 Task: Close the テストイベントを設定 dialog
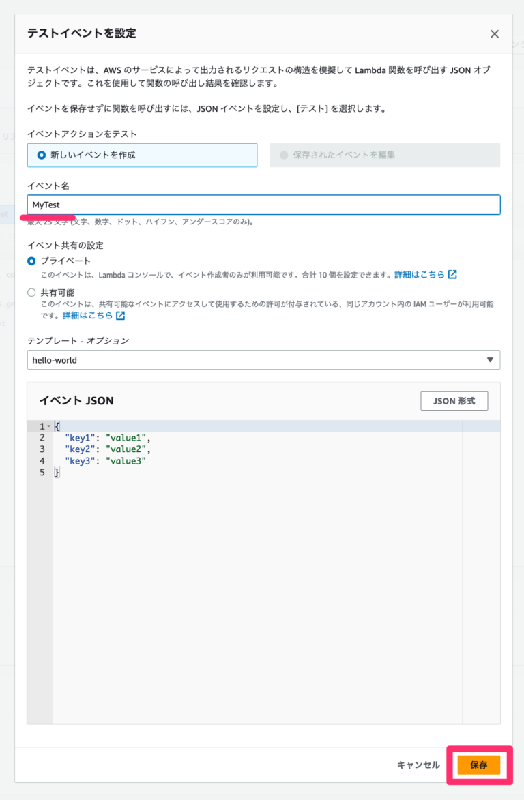[495, 33]
